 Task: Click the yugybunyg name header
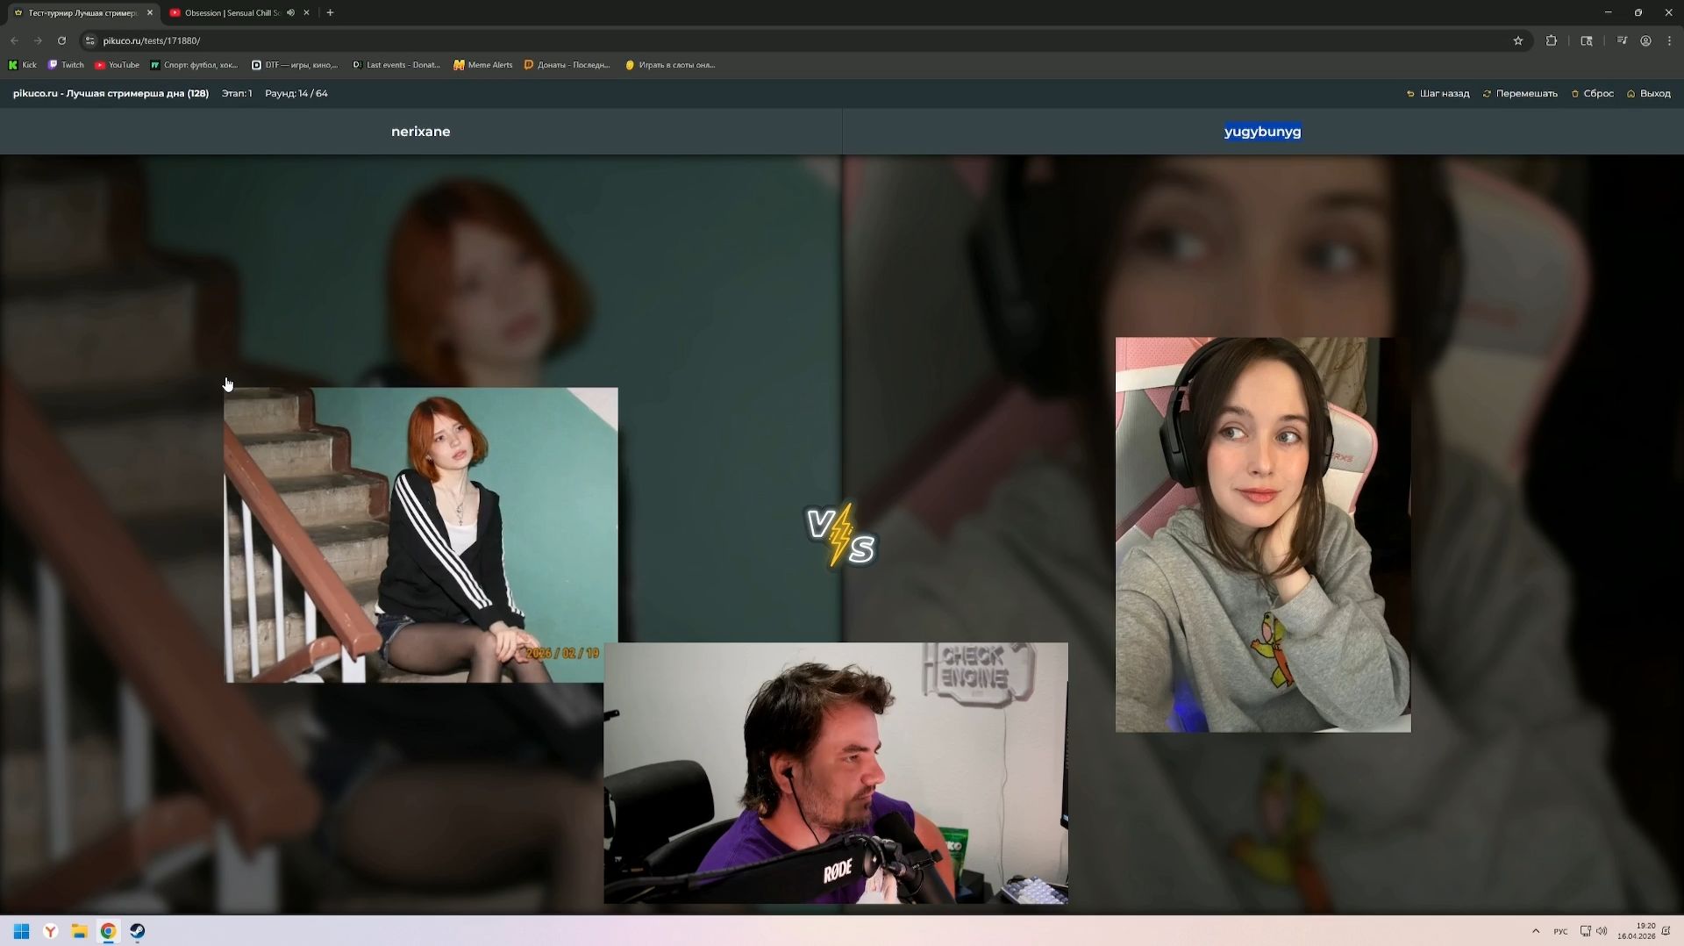click(1263, 132)
